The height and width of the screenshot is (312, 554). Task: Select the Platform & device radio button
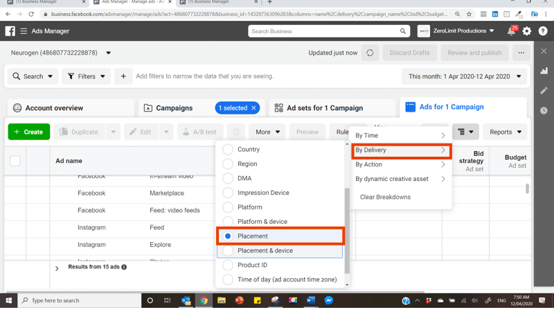(x=228, y=222)
